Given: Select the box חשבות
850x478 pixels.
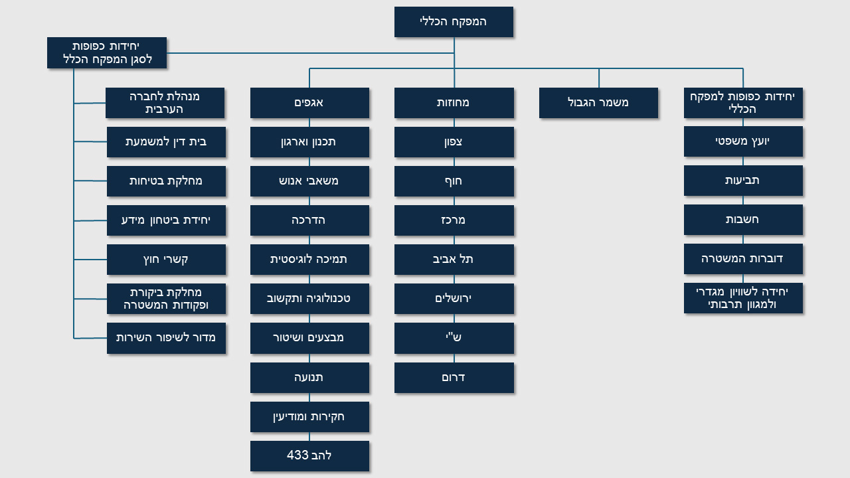Looking at the screenshot, I should pyautogui.click(x=743, y=220).
